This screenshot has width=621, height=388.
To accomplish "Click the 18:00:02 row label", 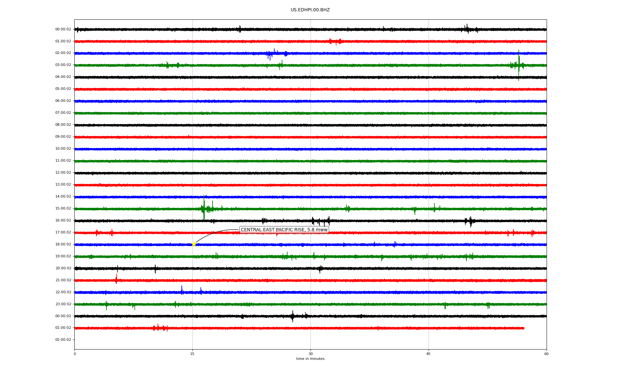I will (x=63, y=244).
